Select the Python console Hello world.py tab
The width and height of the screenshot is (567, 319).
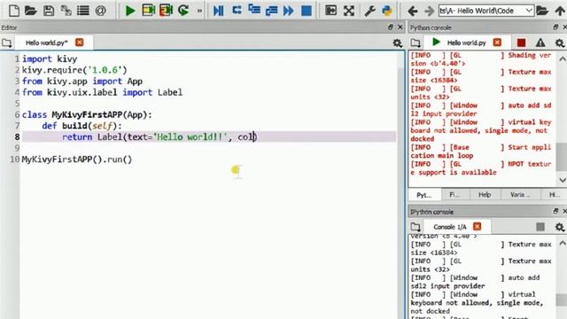click(466, 43)
